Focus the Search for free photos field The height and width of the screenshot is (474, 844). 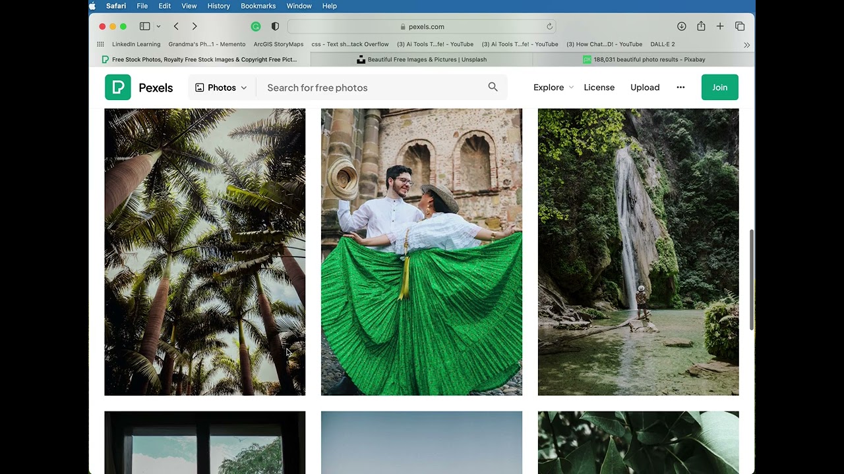tap(373, 88)
